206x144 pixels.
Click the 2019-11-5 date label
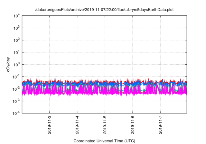coord(105,125)
